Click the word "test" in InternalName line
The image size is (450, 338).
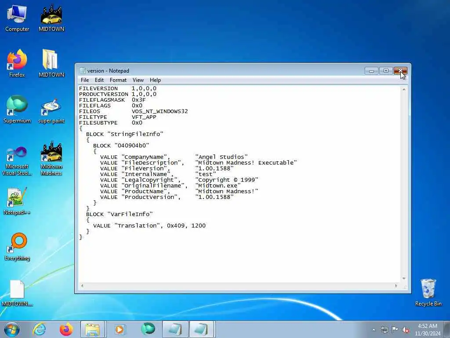coord(206,174)
